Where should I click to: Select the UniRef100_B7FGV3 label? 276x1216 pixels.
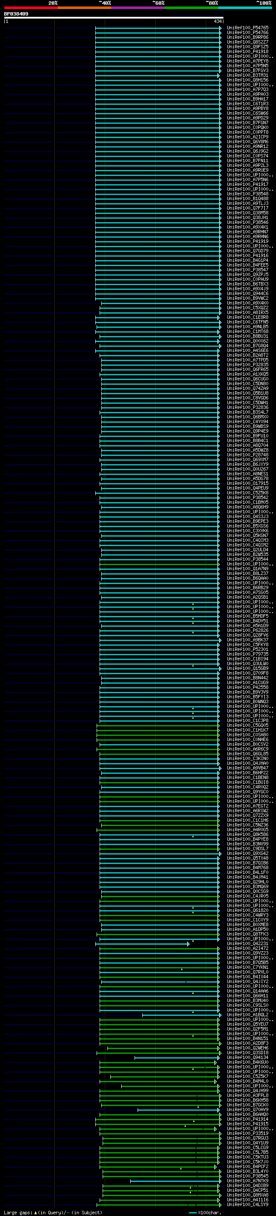click(248, 70)
